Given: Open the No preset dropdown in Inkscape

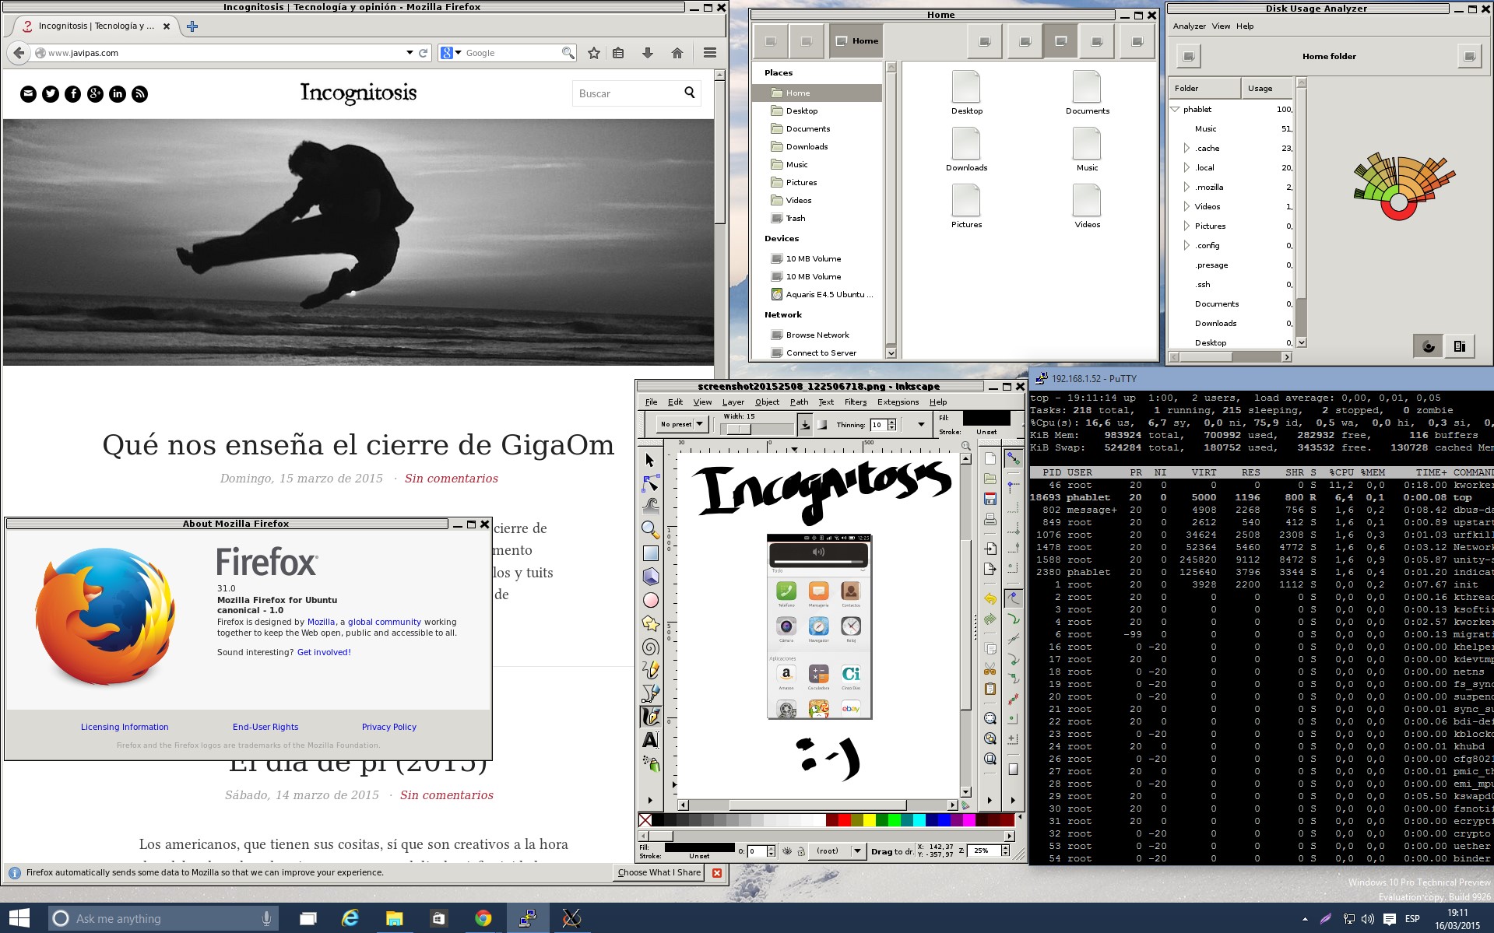Looking at the screenshot, I should [681, 424].
